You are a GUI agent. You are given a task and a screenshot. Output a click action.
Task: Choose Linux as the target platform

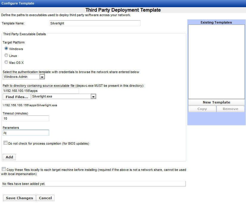click(x=6, y=55)
